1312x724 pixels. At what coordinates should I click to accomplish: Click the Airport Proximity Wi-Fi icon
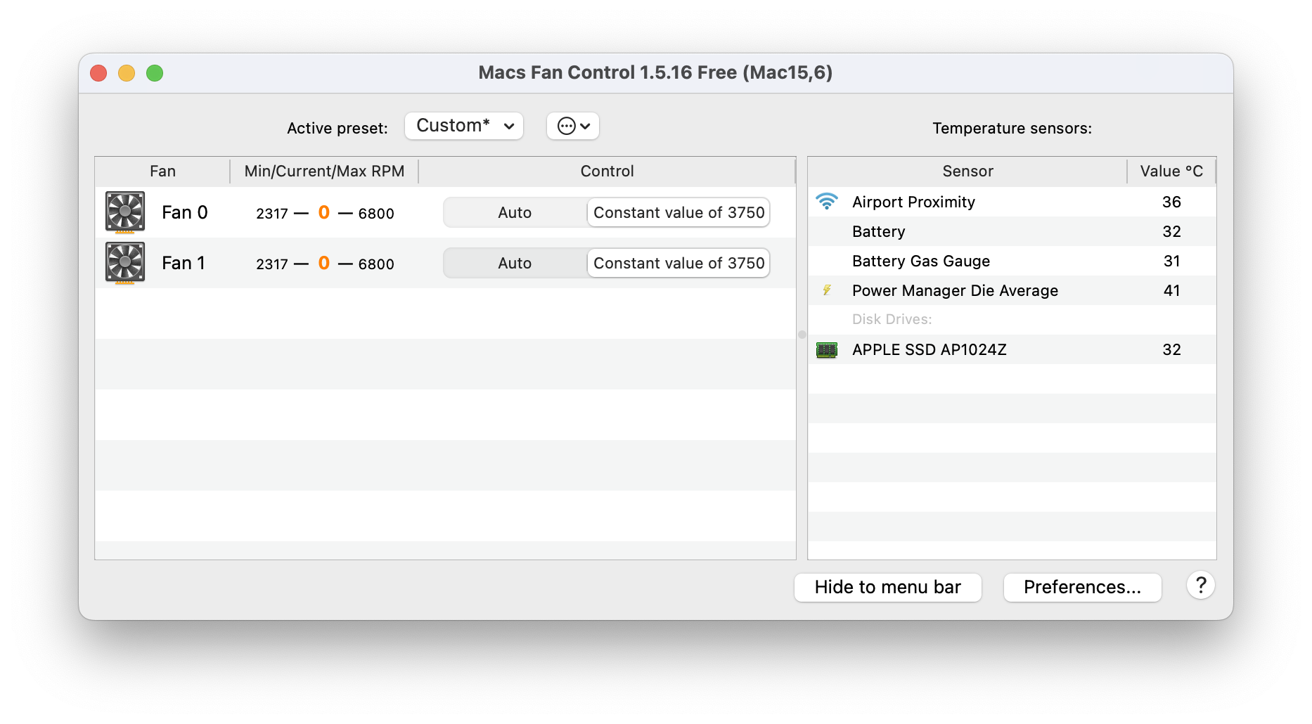[827, 202]
